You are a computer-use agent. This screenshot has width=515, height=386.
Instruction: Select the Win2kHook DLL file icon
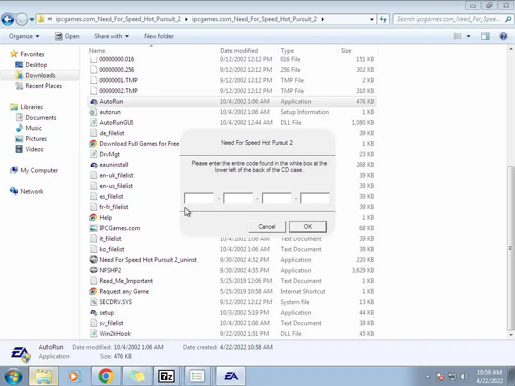pos(94,334)
